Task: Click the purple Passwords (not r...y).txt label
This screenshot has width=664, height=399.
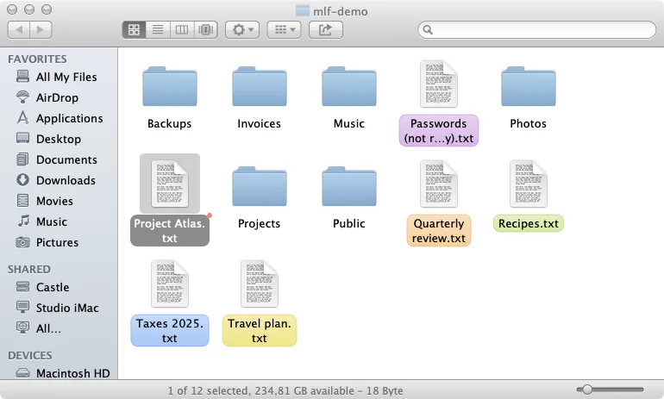Action: [439, 131]
